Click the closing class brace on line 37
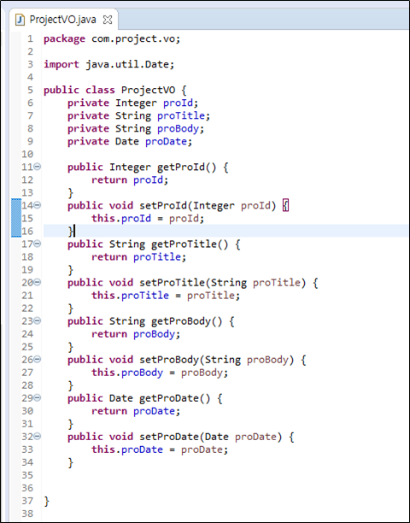 tap(47, 501)
